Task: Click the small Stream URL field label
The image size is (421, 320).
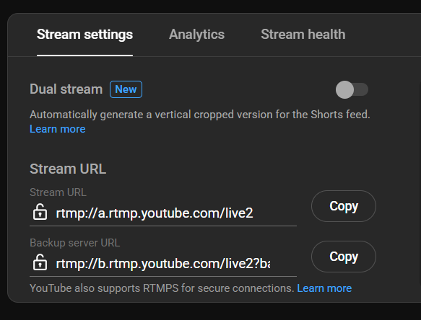Action: point(58,192)
